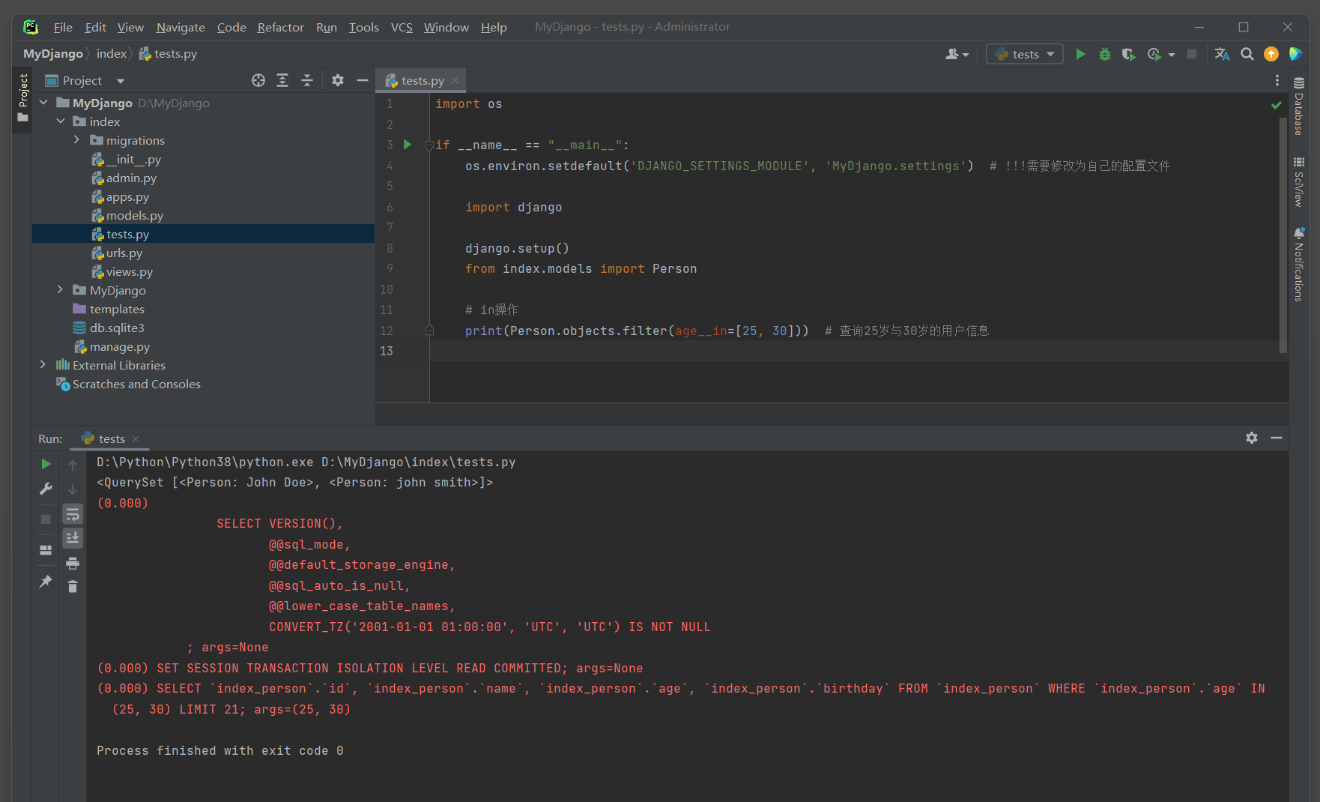Select db.sqlite3 file
1320x802 pixels.
(117, 328)
